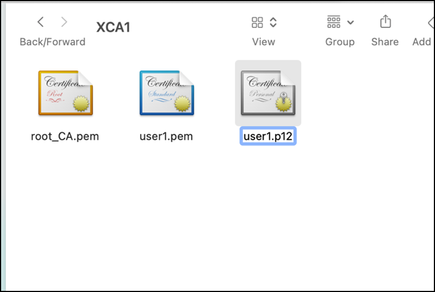The height and width of the screenshot is (292, 435).
Task: Click the Add label in toolbar
Action: pos(422,42)
